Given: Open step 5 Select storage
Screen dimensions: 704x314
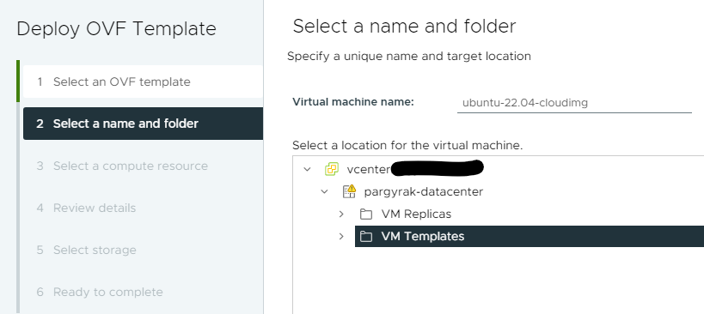Looking at the screenshot, I should 143,250.
